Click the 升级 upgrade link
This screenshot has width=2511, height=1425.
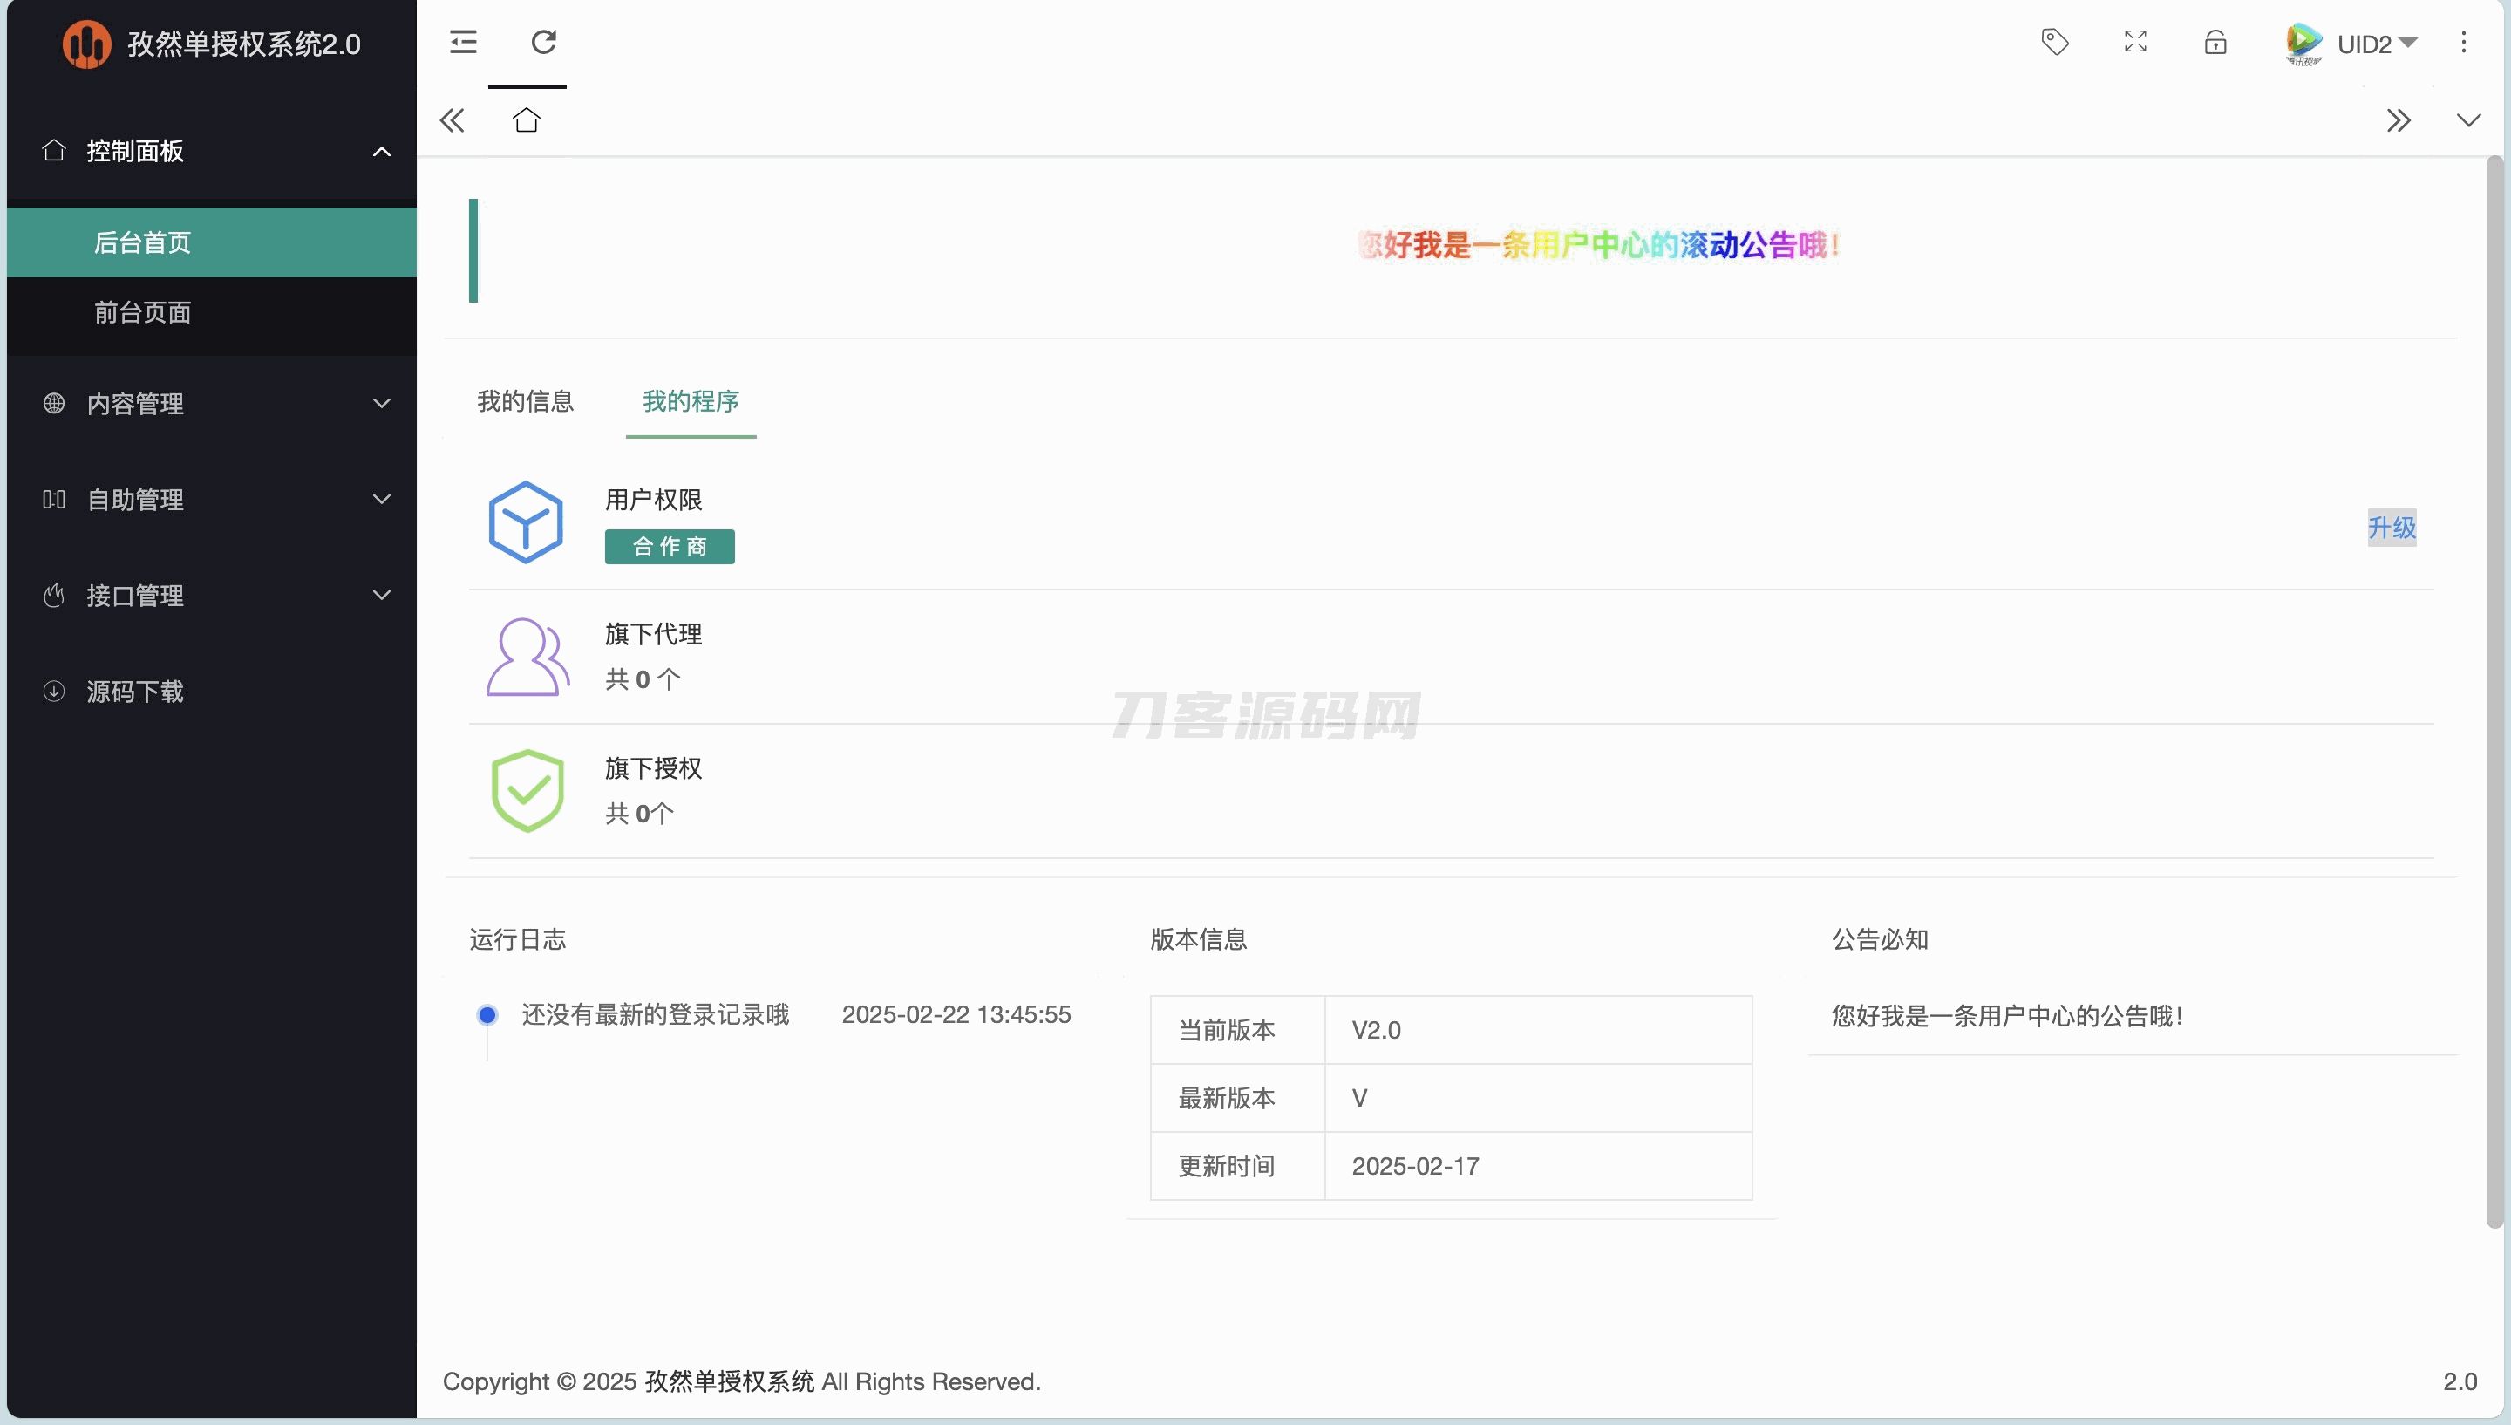click(x=2391, y=528)
